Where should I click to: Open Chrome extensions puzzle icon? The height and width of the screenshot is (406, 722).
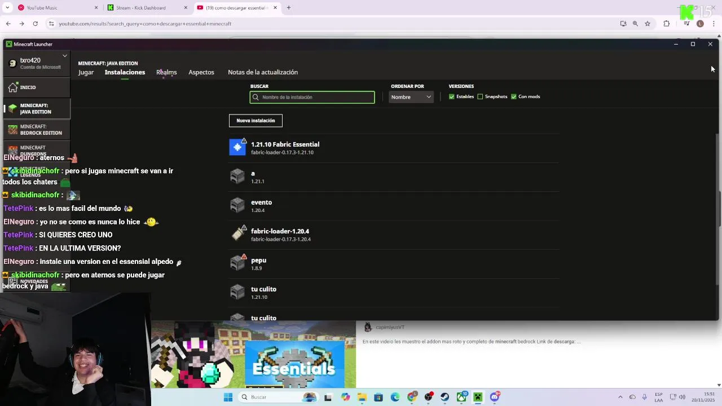(667, 24)
